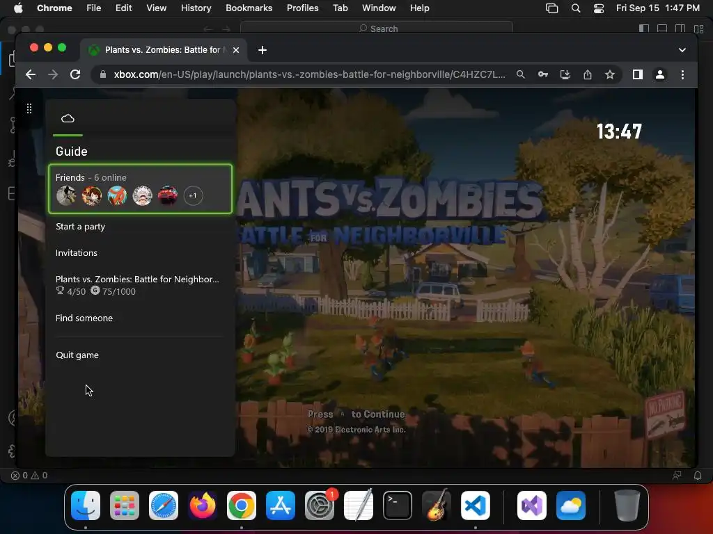The image size is (713, 534).
Task: Click errors and warnings count in VS Code status bar
Action: (29, 476)
